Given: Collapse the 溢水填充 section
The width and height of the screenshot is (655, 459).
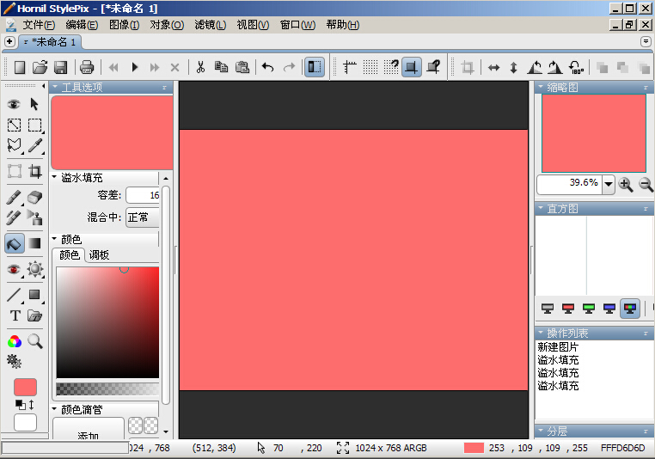Looking at the screenshot, I should [54, 177].
